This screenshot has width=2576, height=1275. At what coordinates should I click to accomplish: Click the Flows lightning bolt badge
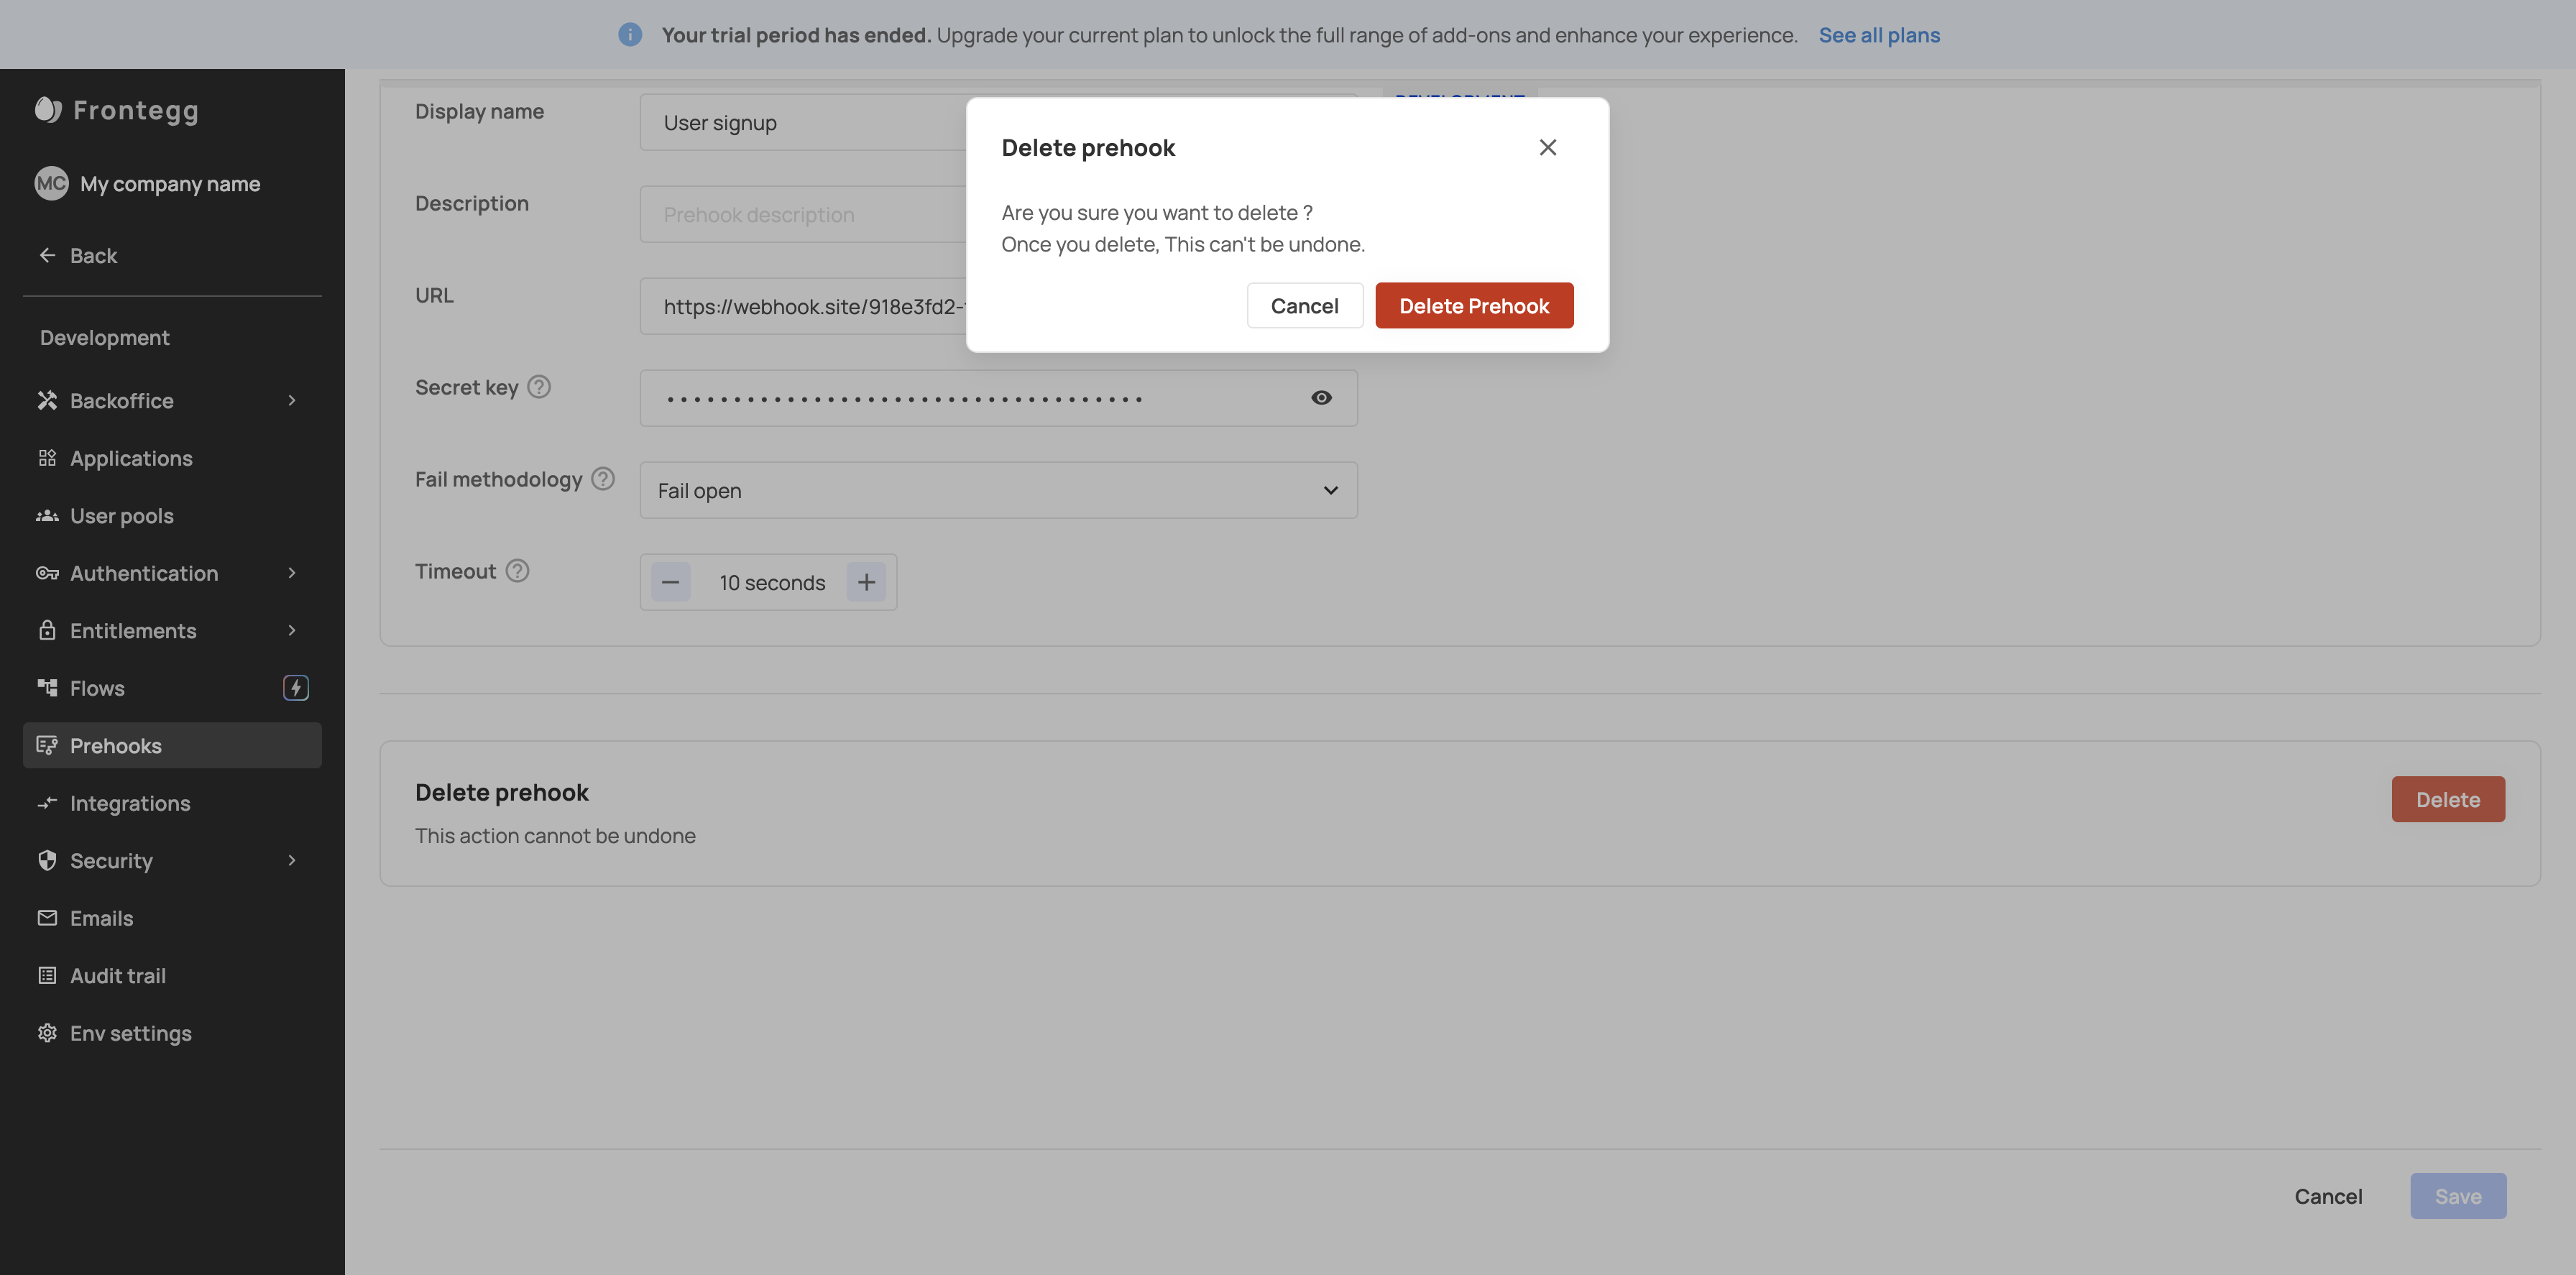295,688
